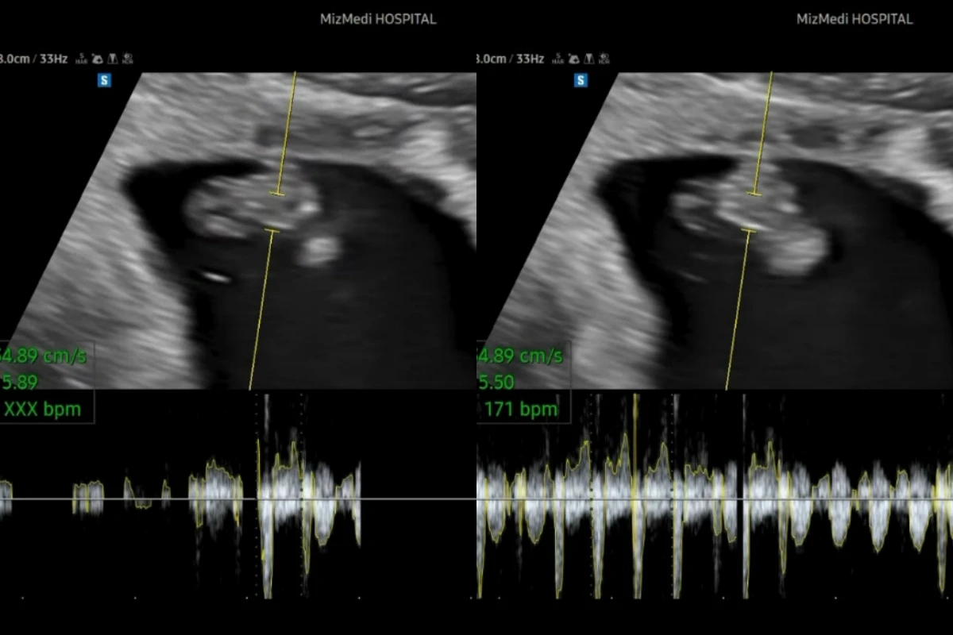Viewport: 953px width, 635px height.
Task: Click the ultrasound scan mode icon in left image
Action: [97, 59]
